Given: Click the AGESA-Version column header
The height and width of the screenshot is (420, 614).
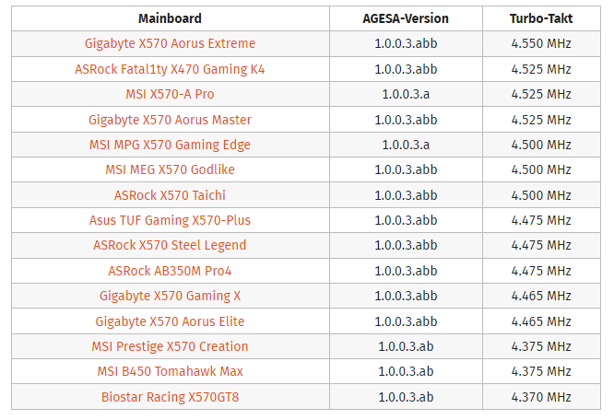Looking at the screenshot, I should click(x=406, y=18).
